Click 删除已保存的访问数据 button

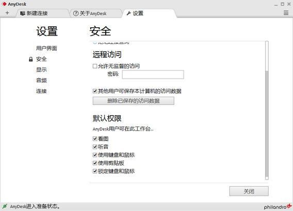click(134, 101)
